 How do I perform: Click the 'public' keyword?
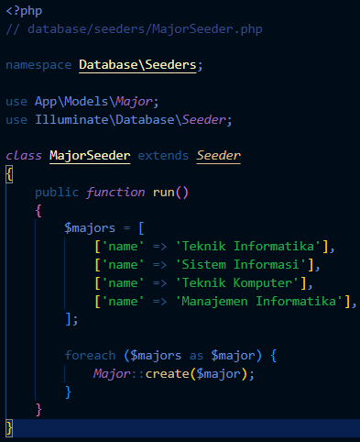[57, 193]
